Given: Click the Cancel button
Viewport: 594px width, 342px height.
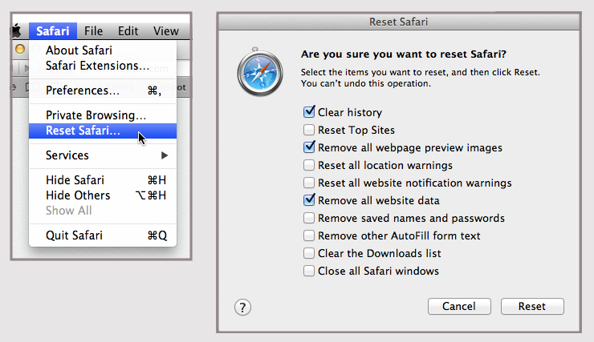Looking at the screenshot, I should 459,306.
